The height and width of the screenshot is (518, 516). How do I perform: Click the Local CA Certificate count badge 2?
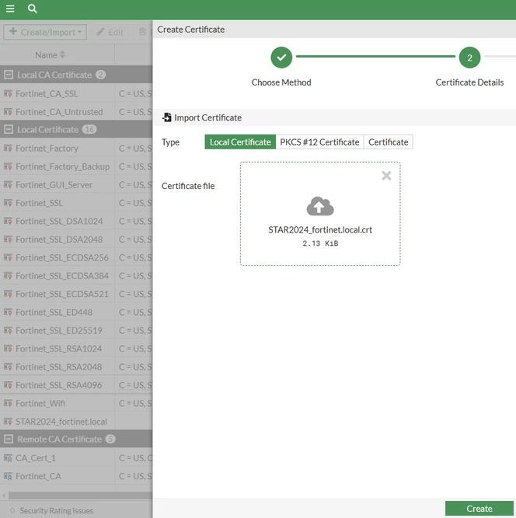click(x=101, y=75)
